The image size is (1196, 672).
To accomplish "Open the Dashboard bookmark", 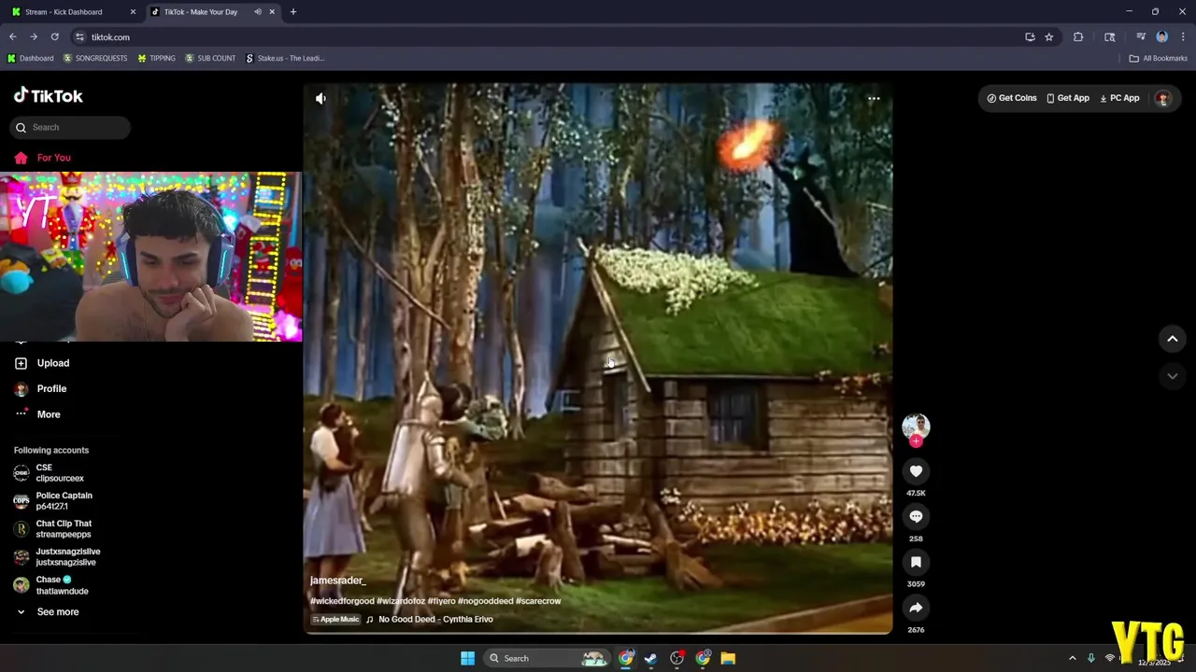I will [x=31, y=58].
